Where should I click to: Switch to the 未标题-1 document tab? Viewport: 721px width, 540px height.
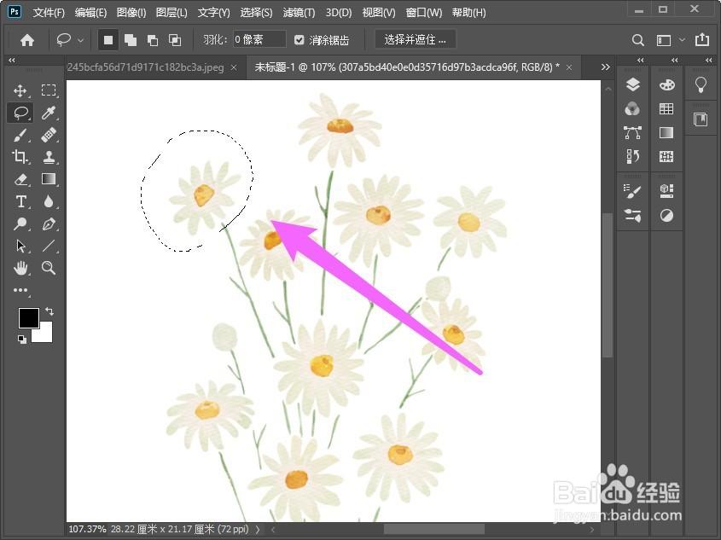coord(407,67)
